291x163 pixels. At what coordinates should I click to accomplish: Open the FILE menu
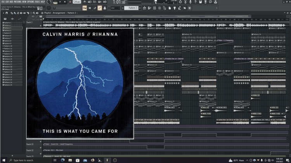(3, 2)
